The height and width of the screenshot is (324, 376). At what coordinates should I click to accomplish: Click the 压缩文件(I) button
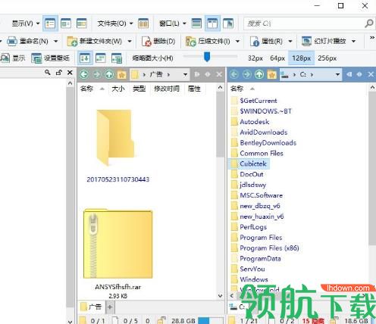[208, 41]
